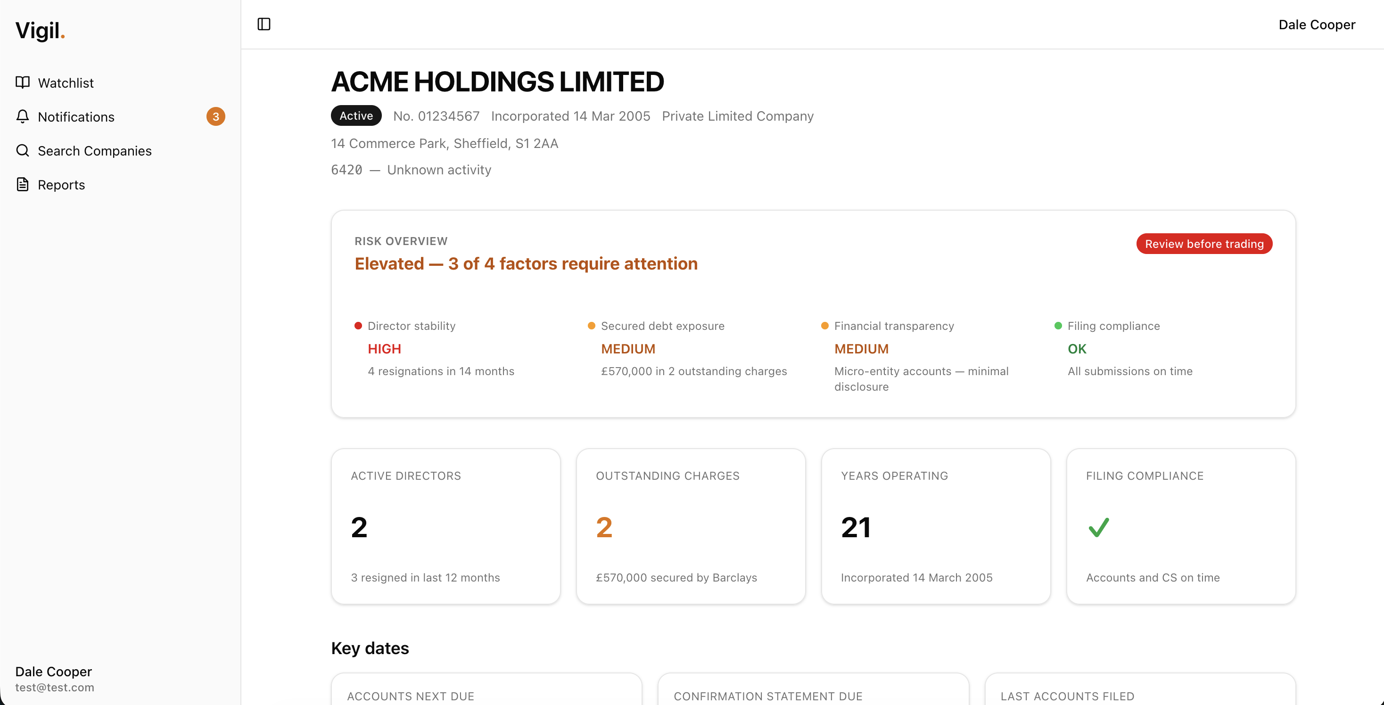Toggle the sidebar panel icon

point(264,24)
